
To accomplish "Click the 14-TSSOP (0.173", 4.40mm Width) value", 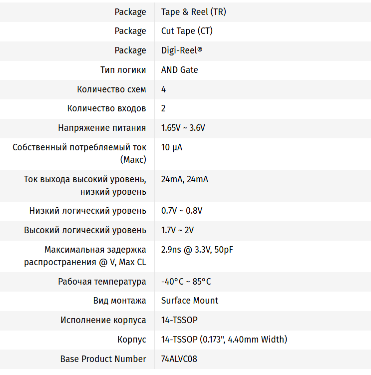I will (x=224, y=340).
